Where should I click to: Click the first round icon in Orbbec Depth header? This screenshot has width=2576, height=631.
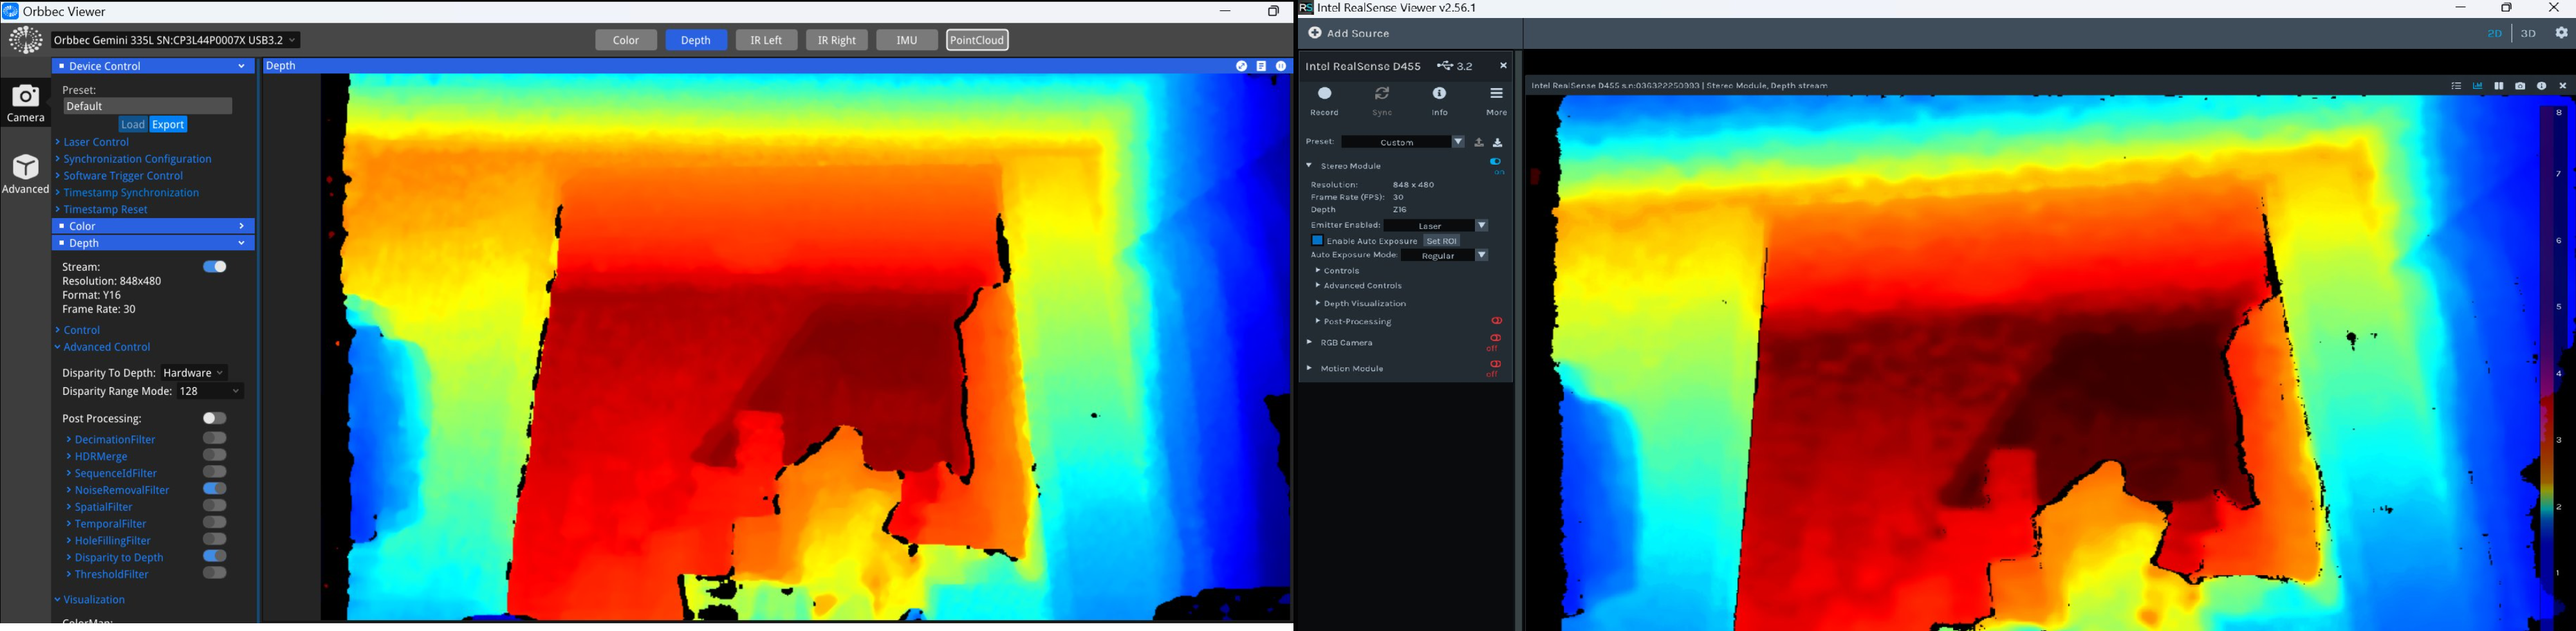(1241, 66)
